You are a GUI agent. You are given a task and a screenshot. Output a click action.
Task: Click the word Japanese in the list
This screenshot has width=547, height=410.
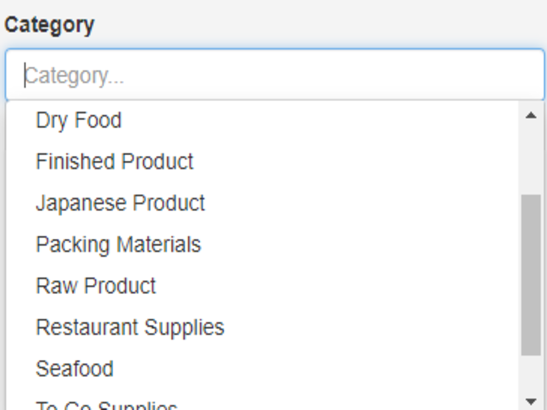point(81,203)
